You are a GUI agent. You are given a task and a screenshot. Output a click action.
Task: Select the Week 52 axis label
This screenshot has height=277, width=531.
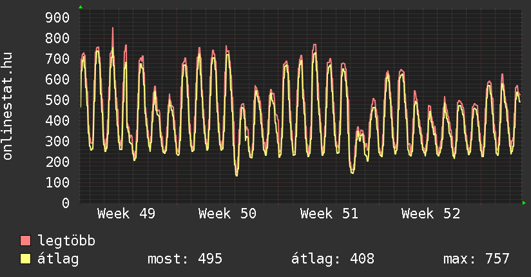[x=430, y=214]
